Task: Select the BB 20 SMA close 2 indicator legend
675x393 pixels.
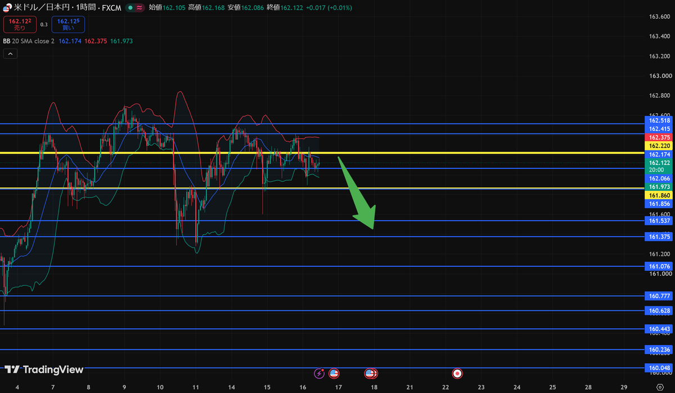Action: point(29,41)
